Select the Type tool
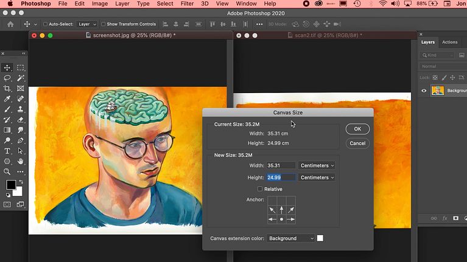 pyautogui.click(x=7, y=151)
